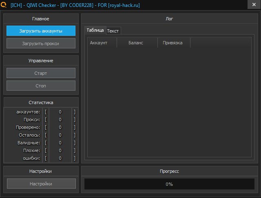The image size is (261, 198).
Task: Click the Проверено: statistic label
Action: click(28, 128)
